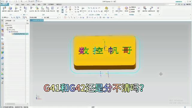Click the command search input field
Viewport: 192px width, 108px height.
pyautogui.click(x=169, y=4)
